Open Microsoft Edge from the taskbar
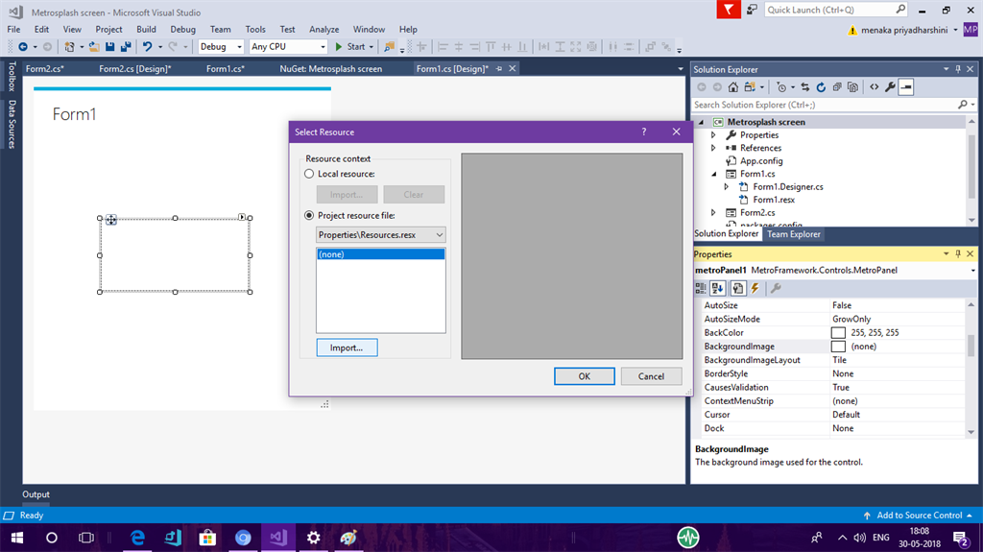The image size is (983, 552). tap(137, 538)
